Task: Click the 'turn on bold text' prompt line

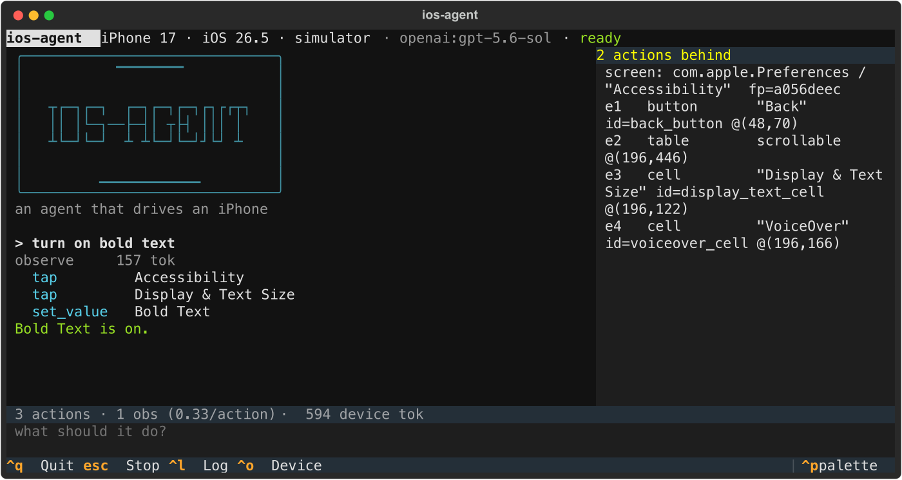Action: point(95,244)
